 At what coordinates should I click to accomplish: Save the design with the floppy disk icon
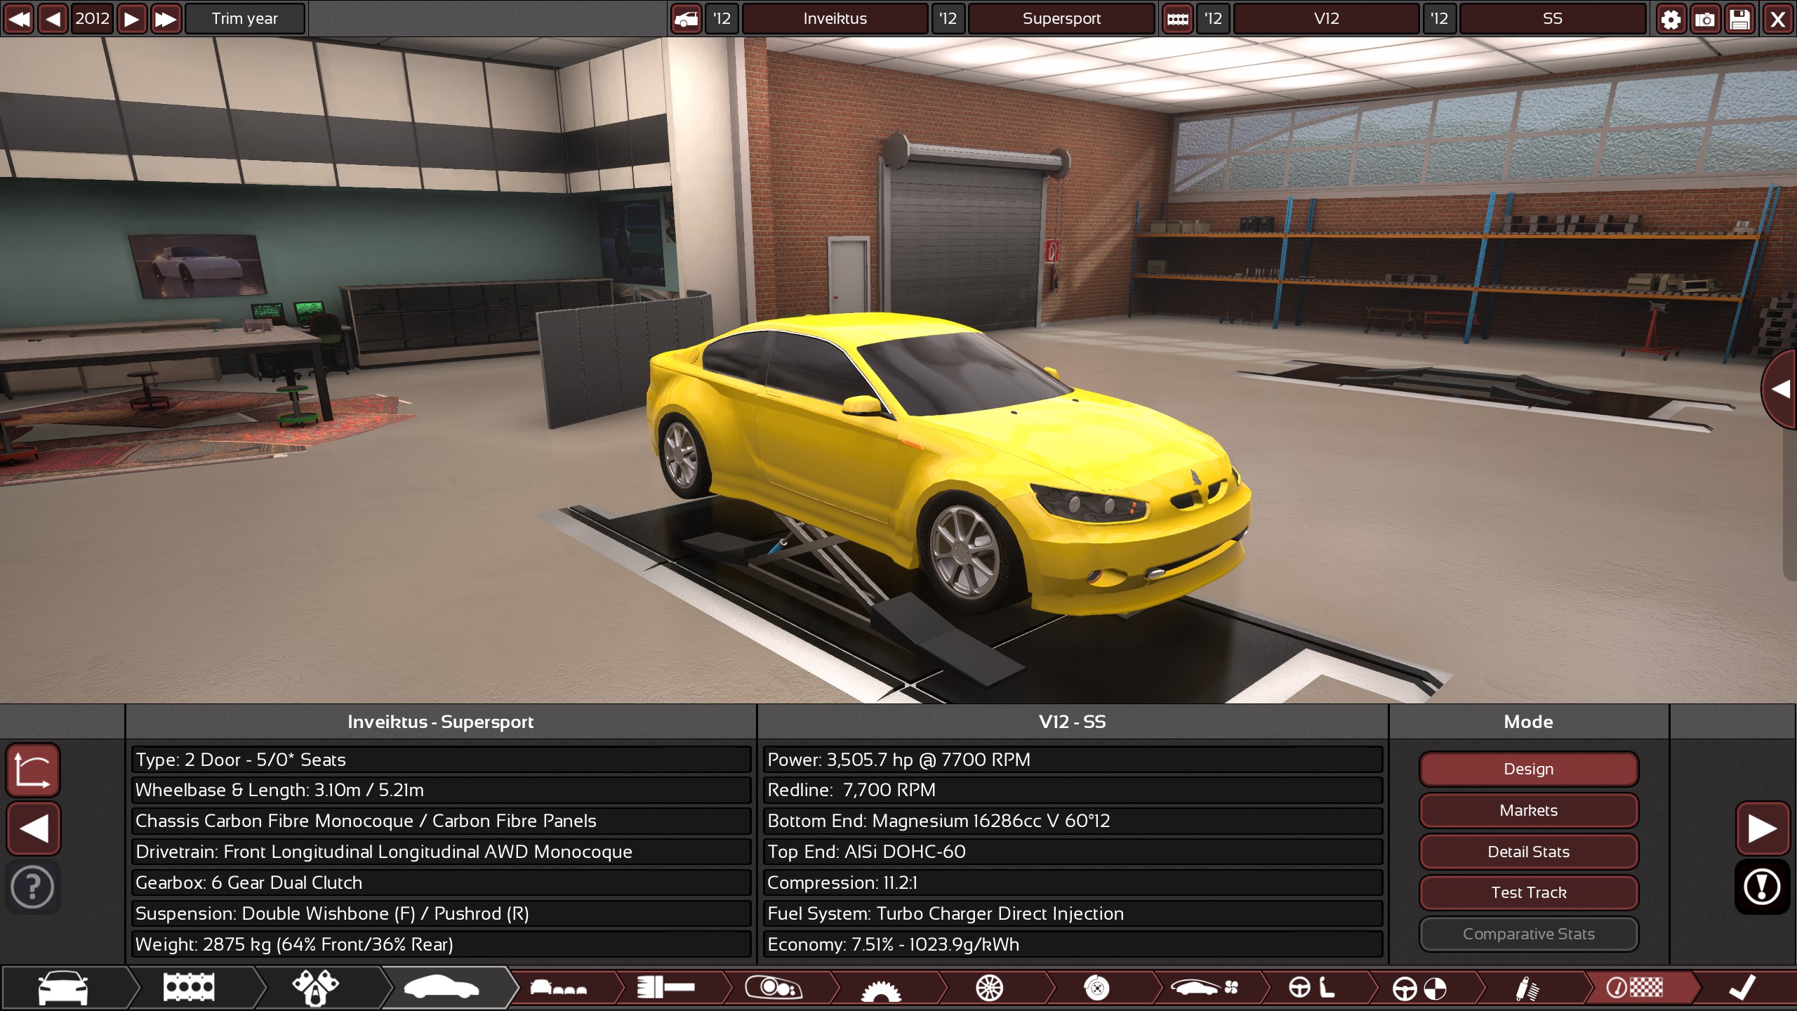[x=1740, y=18]
